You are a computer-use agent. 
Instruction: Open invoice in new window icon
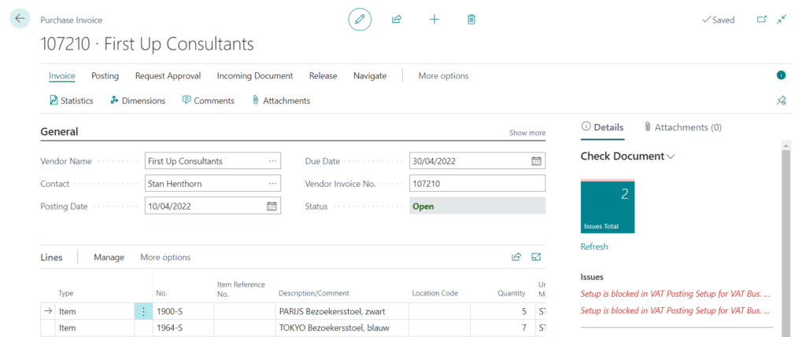(x=761, y=20)
